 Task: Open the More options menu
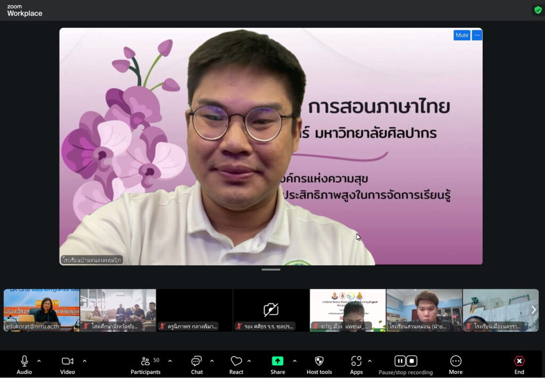point(456,361)
